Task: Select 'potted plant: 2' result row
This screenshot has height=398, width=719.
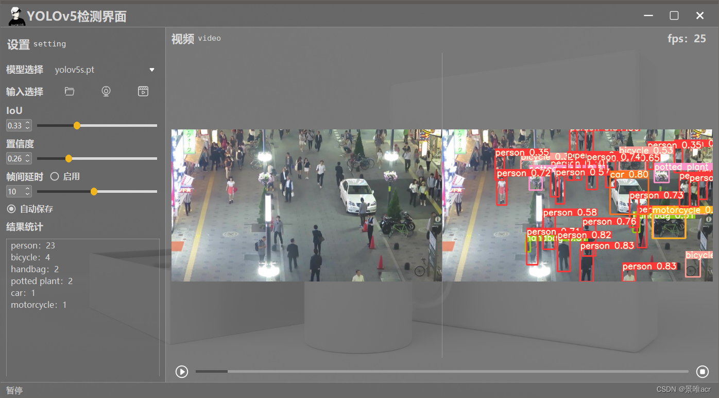Action: click(42, 281)
